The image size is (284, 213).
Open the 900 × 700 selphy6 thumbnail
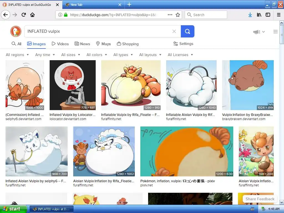point(37,151)
